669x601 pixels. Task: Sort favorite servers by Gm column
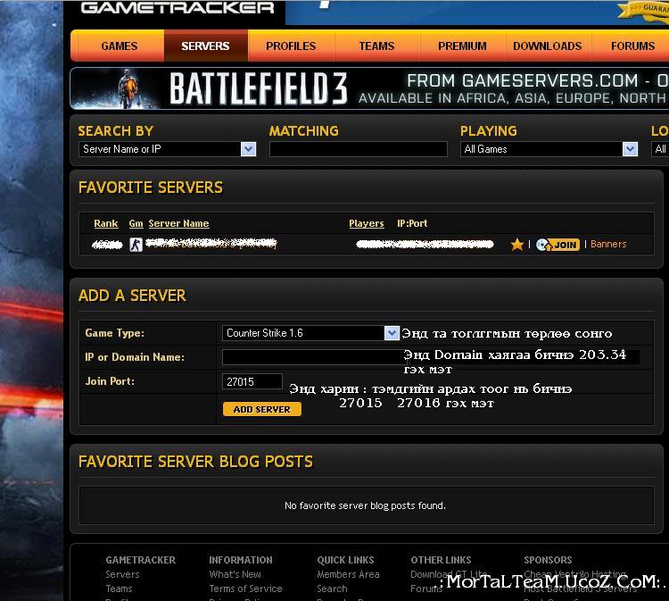pyautogui.click(x=136, y=223)
